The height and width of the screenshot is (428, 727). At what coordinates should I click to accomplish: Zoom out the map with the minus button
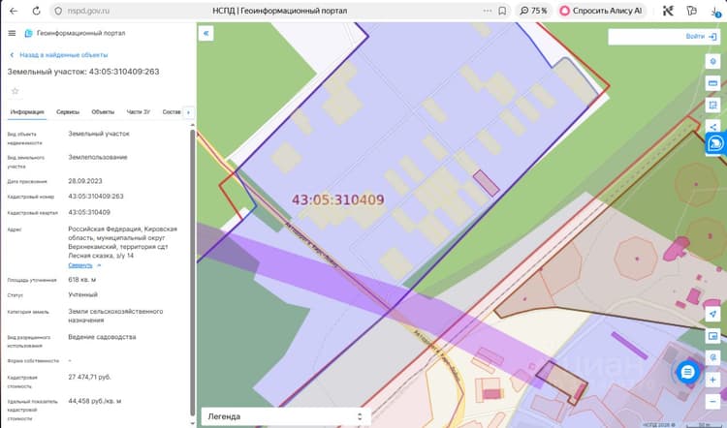click(712, 402)
